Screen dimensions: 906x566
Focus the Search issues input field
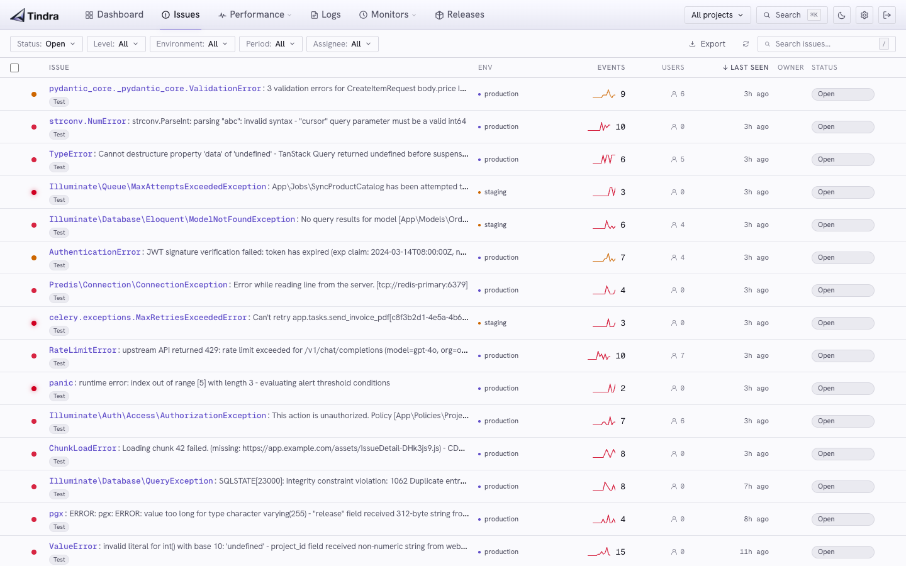(827, 44)
